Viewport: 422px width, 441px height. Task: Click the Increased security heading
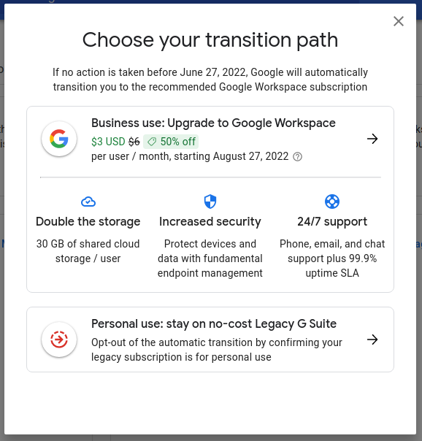[x=210, y=222]
